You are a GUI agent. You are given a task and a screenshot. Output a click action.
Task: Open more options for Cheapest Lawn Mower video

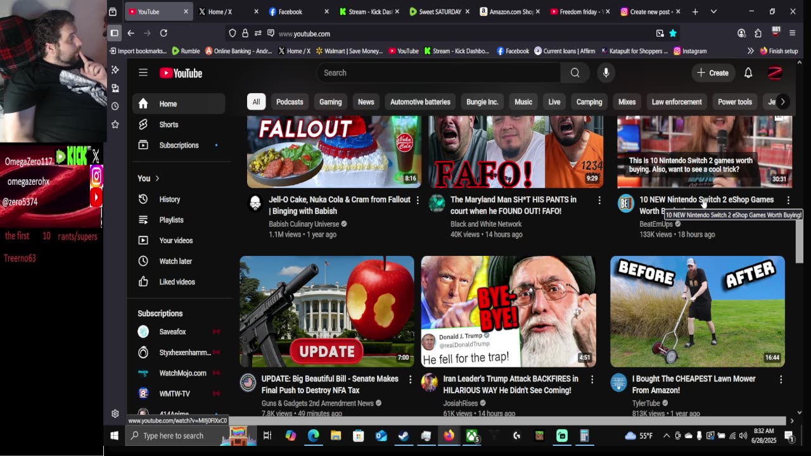point(781,379)
